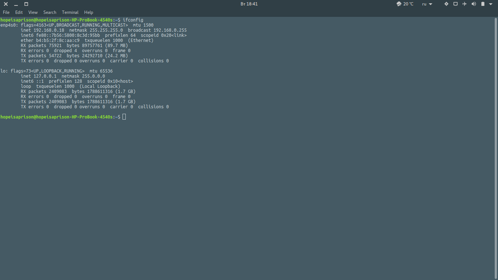Expand the system menu arrow at top right
Image resolution: width=498 pixels, height=280 pixels.
tap(491, 4)
